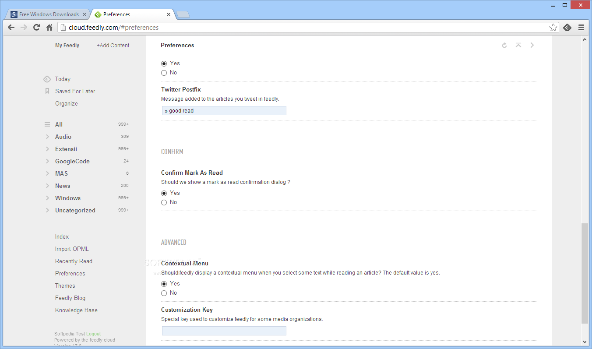Open the +Add Content tab
Image resolution: width=592 pixels, height=349 pixels.
click(x=113, y=45)
